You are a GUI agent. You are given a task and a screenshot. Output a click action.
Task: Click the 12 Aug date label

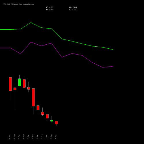pos(33,137)
